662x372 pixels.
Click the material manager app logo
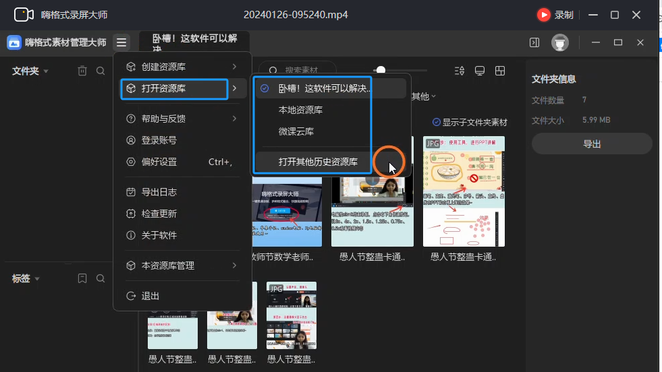pyautogui.click(x=14, y=42)
